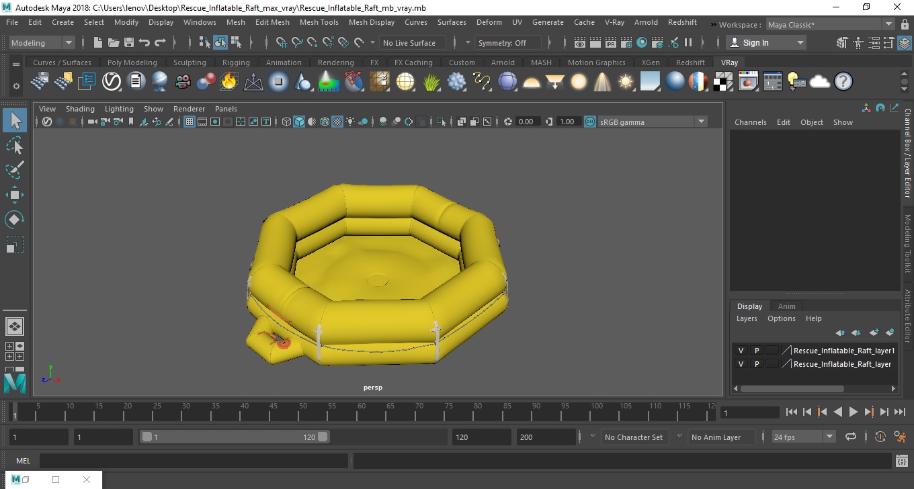Play animation forwards
Screen dimensions: 914x489
point(853,412)
